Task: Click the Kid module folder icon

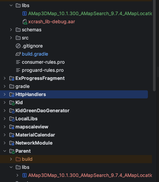Action: pyautogui.click(x=12, y=102)
